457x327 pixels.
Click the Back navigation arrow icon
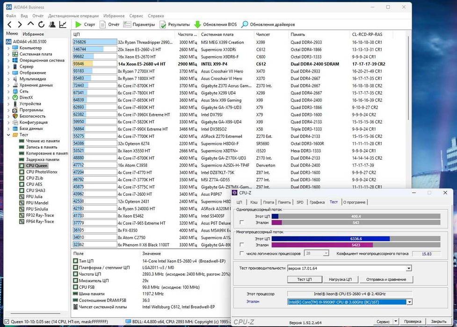click(9, 24)
